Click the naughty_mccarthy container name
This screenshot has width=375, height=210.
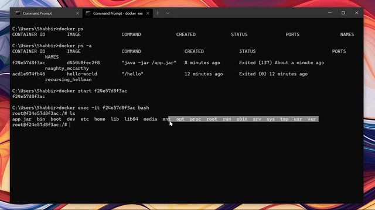click(x=67, y=68)
